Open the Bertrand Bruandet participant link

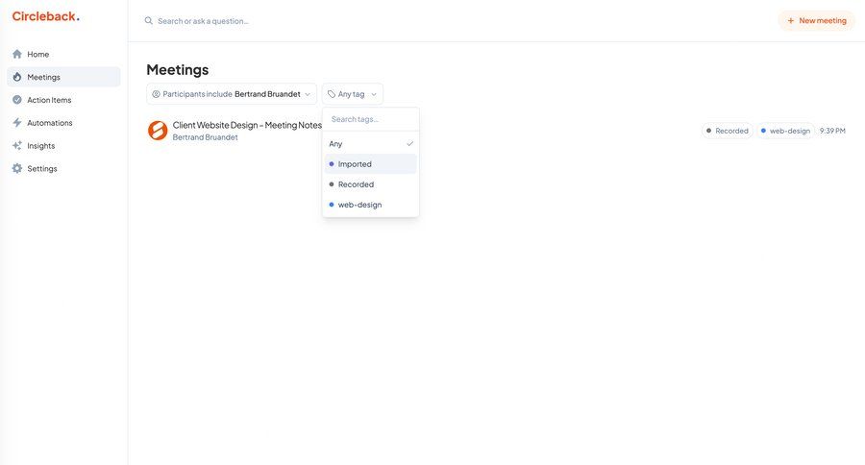click(x=205, y=137)
